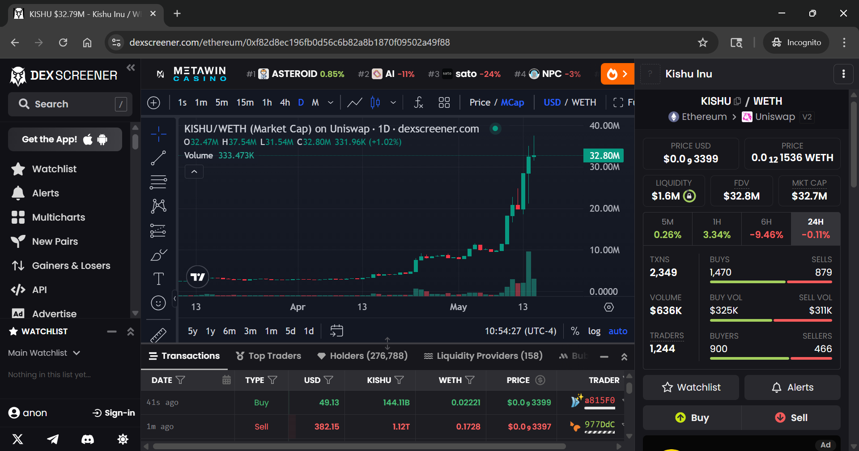This screenshot has width=859, height=451.
Task: Open the Fibonacci retracement tool
Action: point(158,182)
